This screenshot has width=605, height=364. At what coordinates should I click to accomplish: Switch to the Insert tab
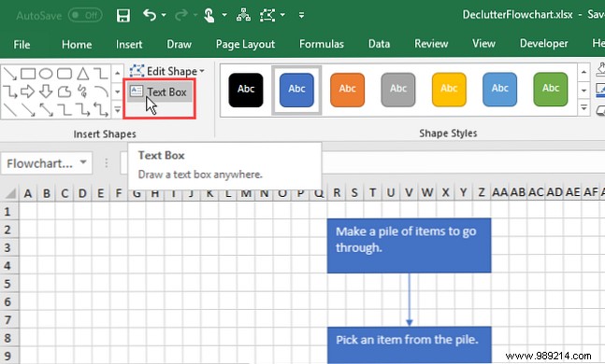129,44
